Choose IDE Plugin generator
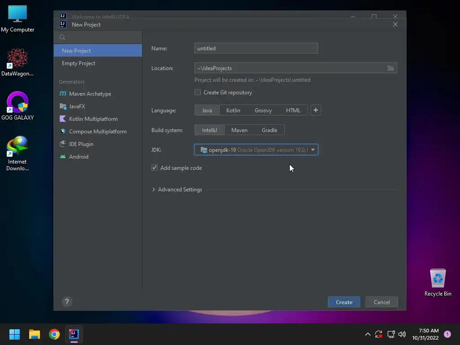Image resolution: width=460 pixels, height=345 pixels. (97, 144)
